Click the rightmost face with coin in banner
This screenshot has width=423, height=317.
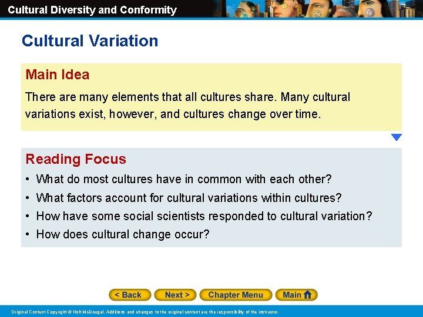pyautogui.click(x=371, y=9)
